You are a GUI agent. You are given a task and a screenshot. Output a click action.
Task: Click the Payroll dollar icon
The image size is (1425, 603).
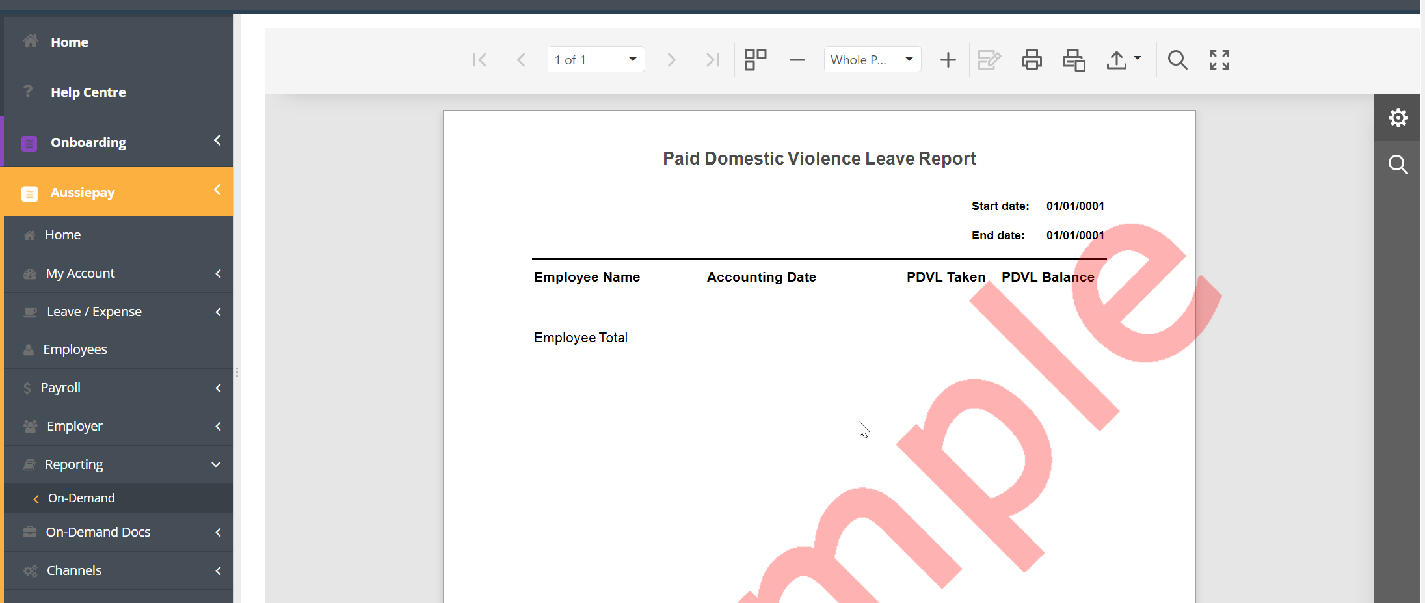tap(27, 388)
